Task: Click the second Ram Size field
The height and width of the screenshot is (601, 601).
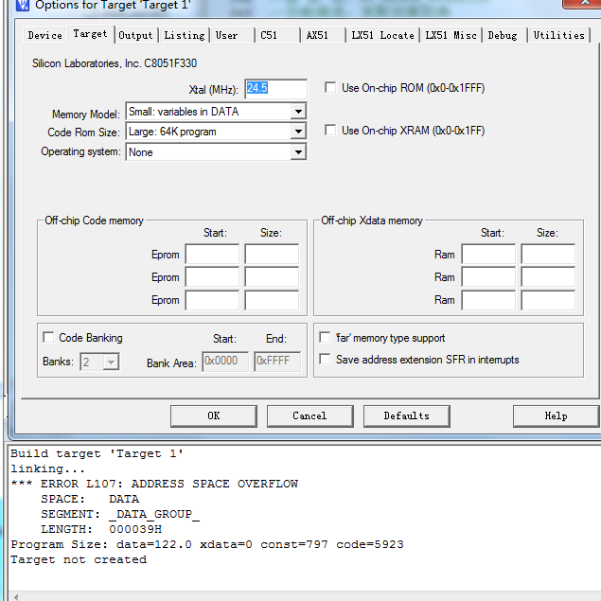Action: 548,276
